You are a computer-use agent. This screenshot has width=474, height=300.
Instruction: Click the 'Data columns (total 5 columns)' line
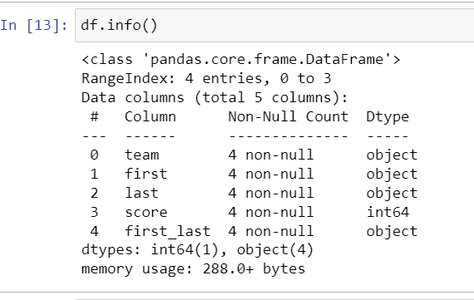[215, 98]
